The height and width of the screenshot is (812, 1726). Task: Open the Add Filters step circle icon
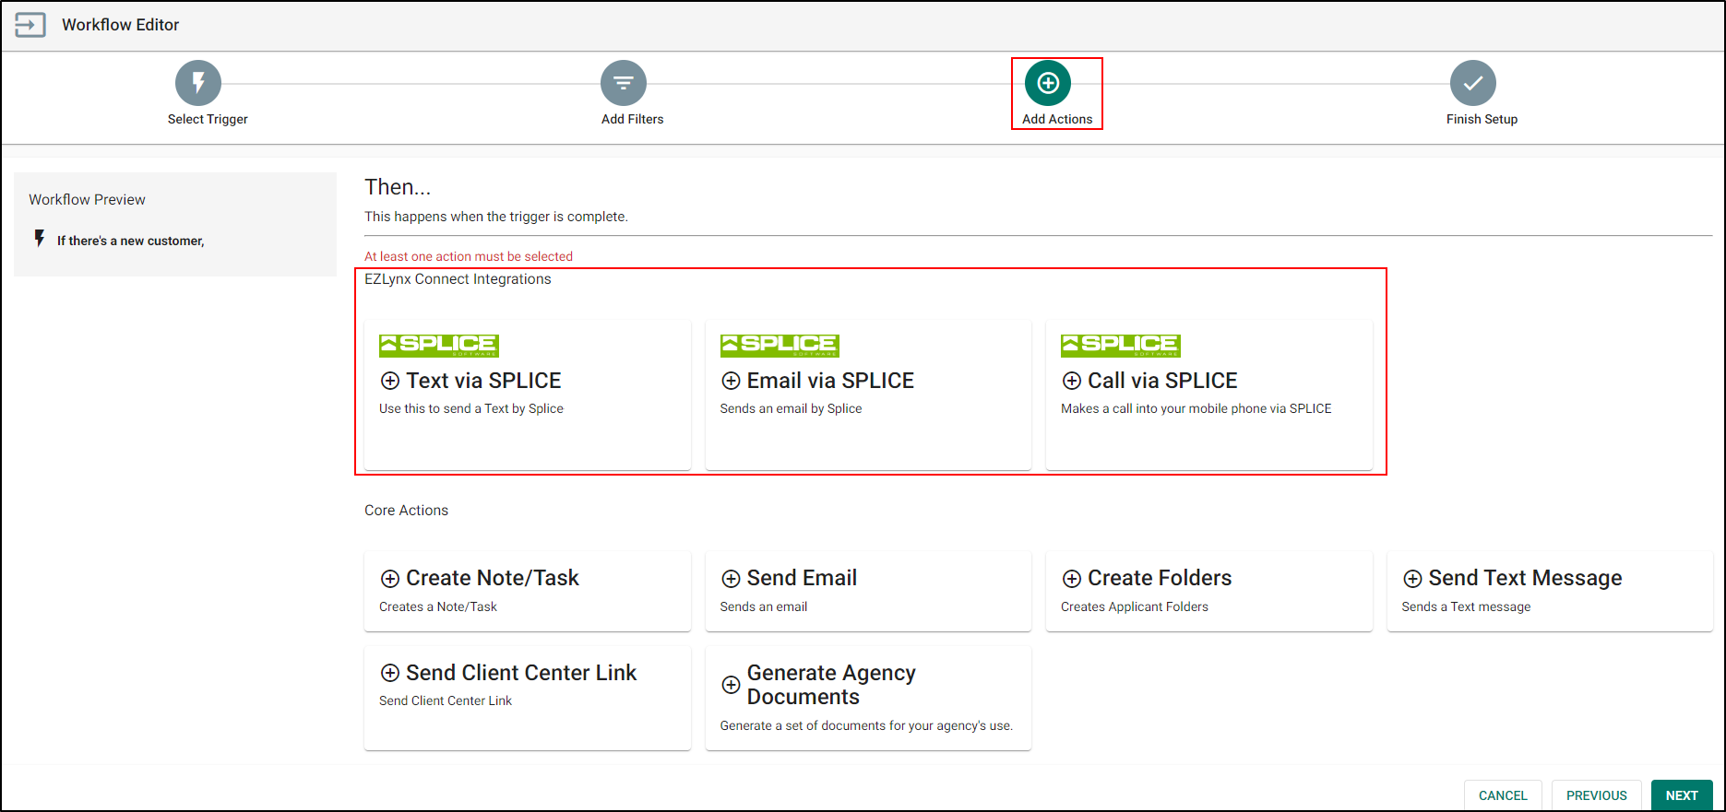click(x=624, y=83)
